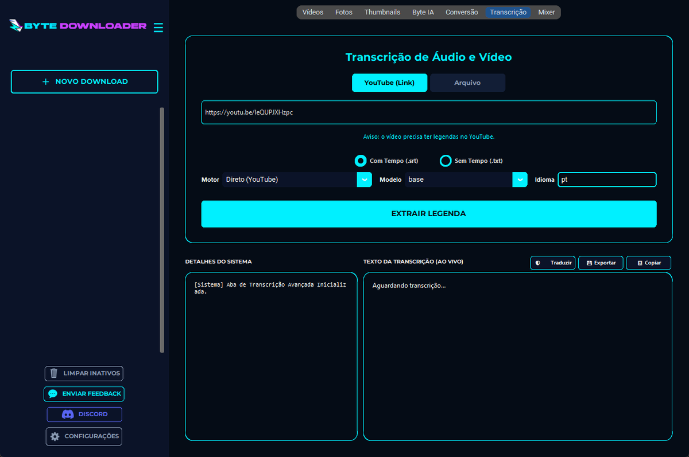Viewport: 689px width, 457px height.
Task: Click the clipboard icon on Copiar
Action: click(640, 263)
